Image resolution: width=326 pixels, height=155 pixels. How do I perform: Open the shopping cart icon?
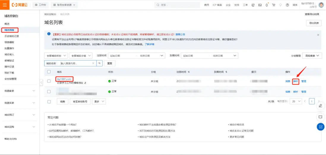(274, 5)
